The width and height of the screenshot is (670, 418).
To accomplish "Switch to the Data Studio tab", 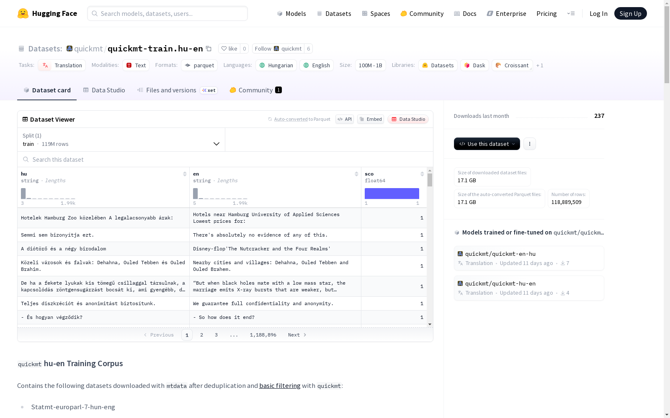I will coord(104,90).
